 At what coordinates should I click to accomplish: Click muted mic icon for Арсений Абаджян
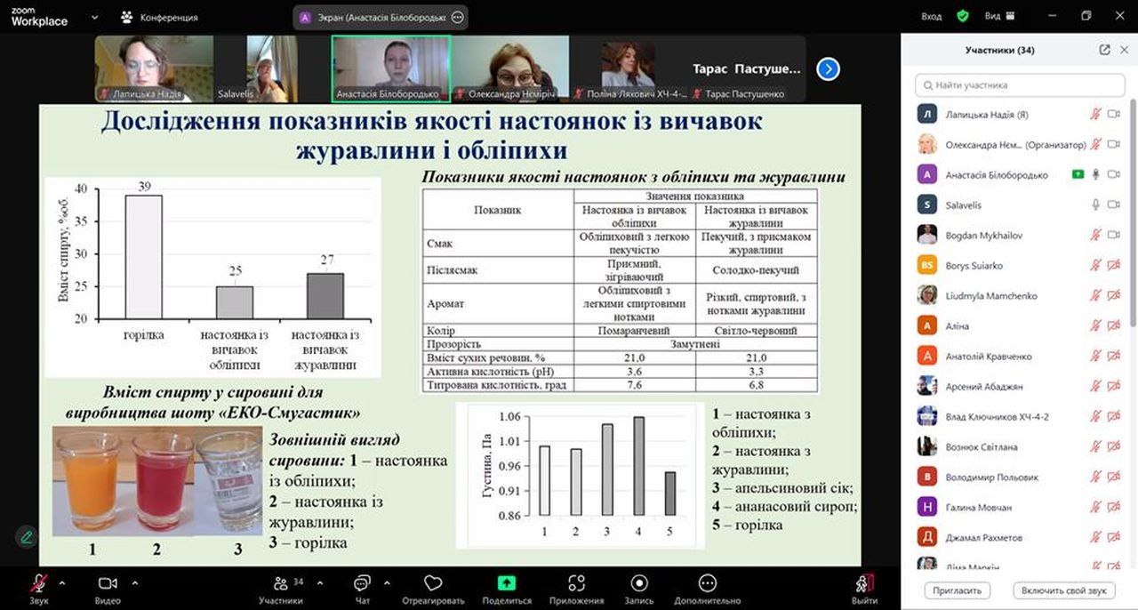[x=1096, y=387]
